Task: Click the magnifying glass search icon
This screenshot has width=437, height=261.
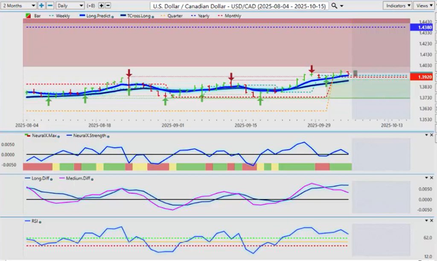Action: pyautogui.click(x=334, y=6)
